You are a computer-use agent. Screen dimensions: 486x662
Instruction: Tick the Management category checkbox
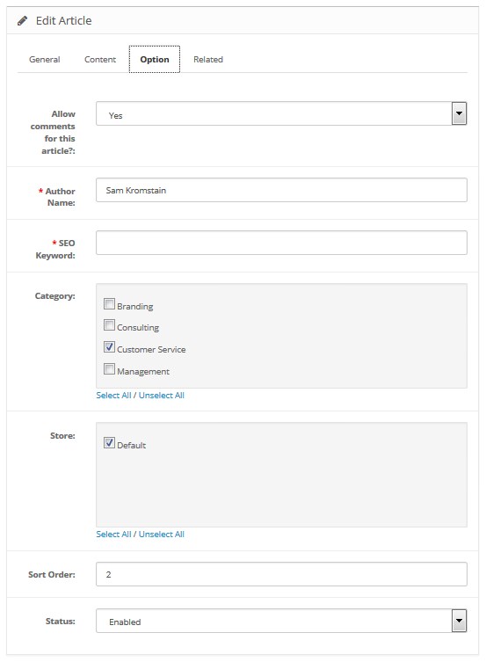pos(109,368)
